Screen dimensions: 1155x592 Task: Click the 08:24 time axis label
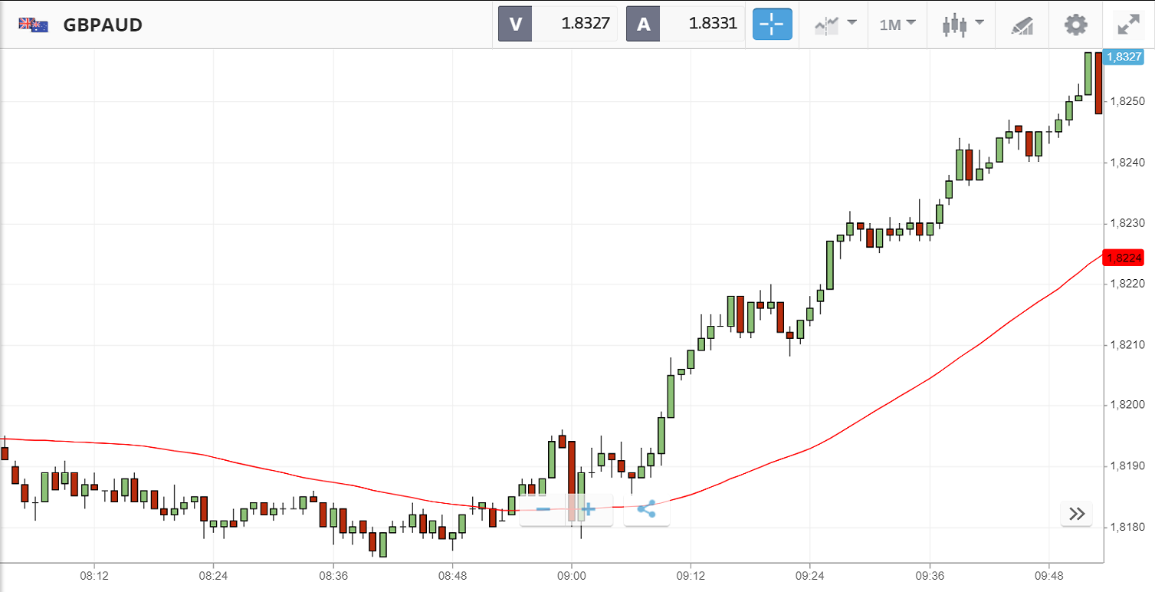pyautogui.click(x=213, y=574)
